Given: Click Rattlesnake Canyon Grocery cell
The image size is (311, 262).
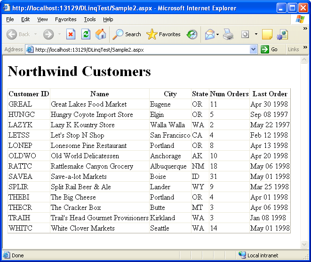Looking at the screenshot, I should coord(100,166).
